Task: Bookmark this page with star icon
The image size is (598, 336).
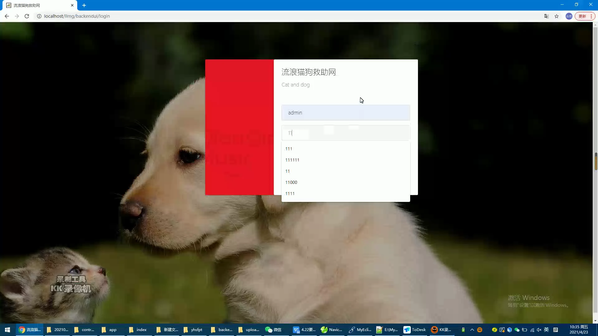Action: pos(557,16)
